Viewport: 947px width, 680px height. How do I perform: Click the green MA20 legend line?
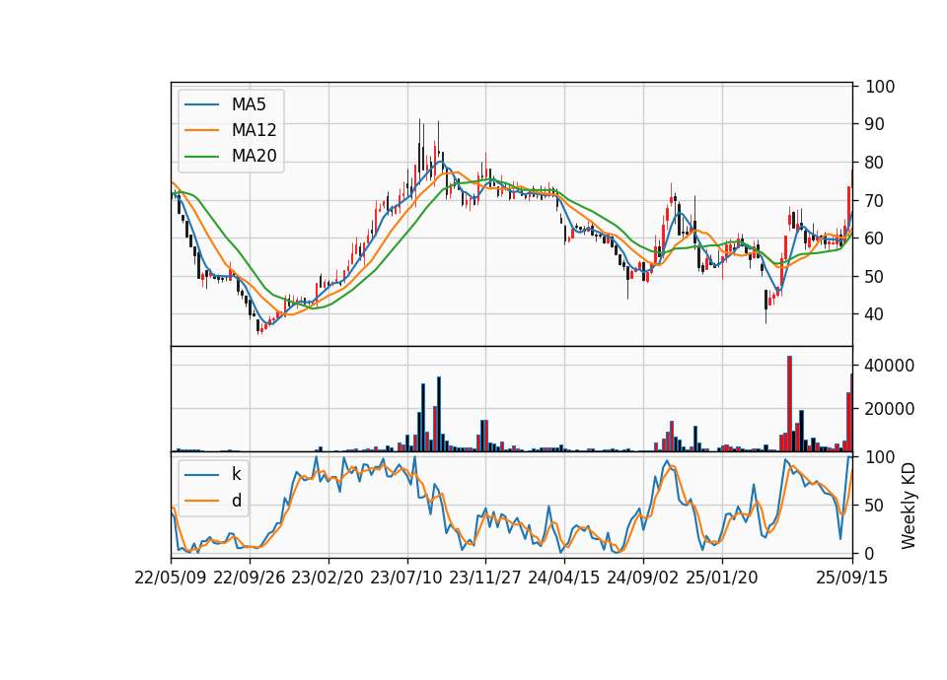click(201, 157)
